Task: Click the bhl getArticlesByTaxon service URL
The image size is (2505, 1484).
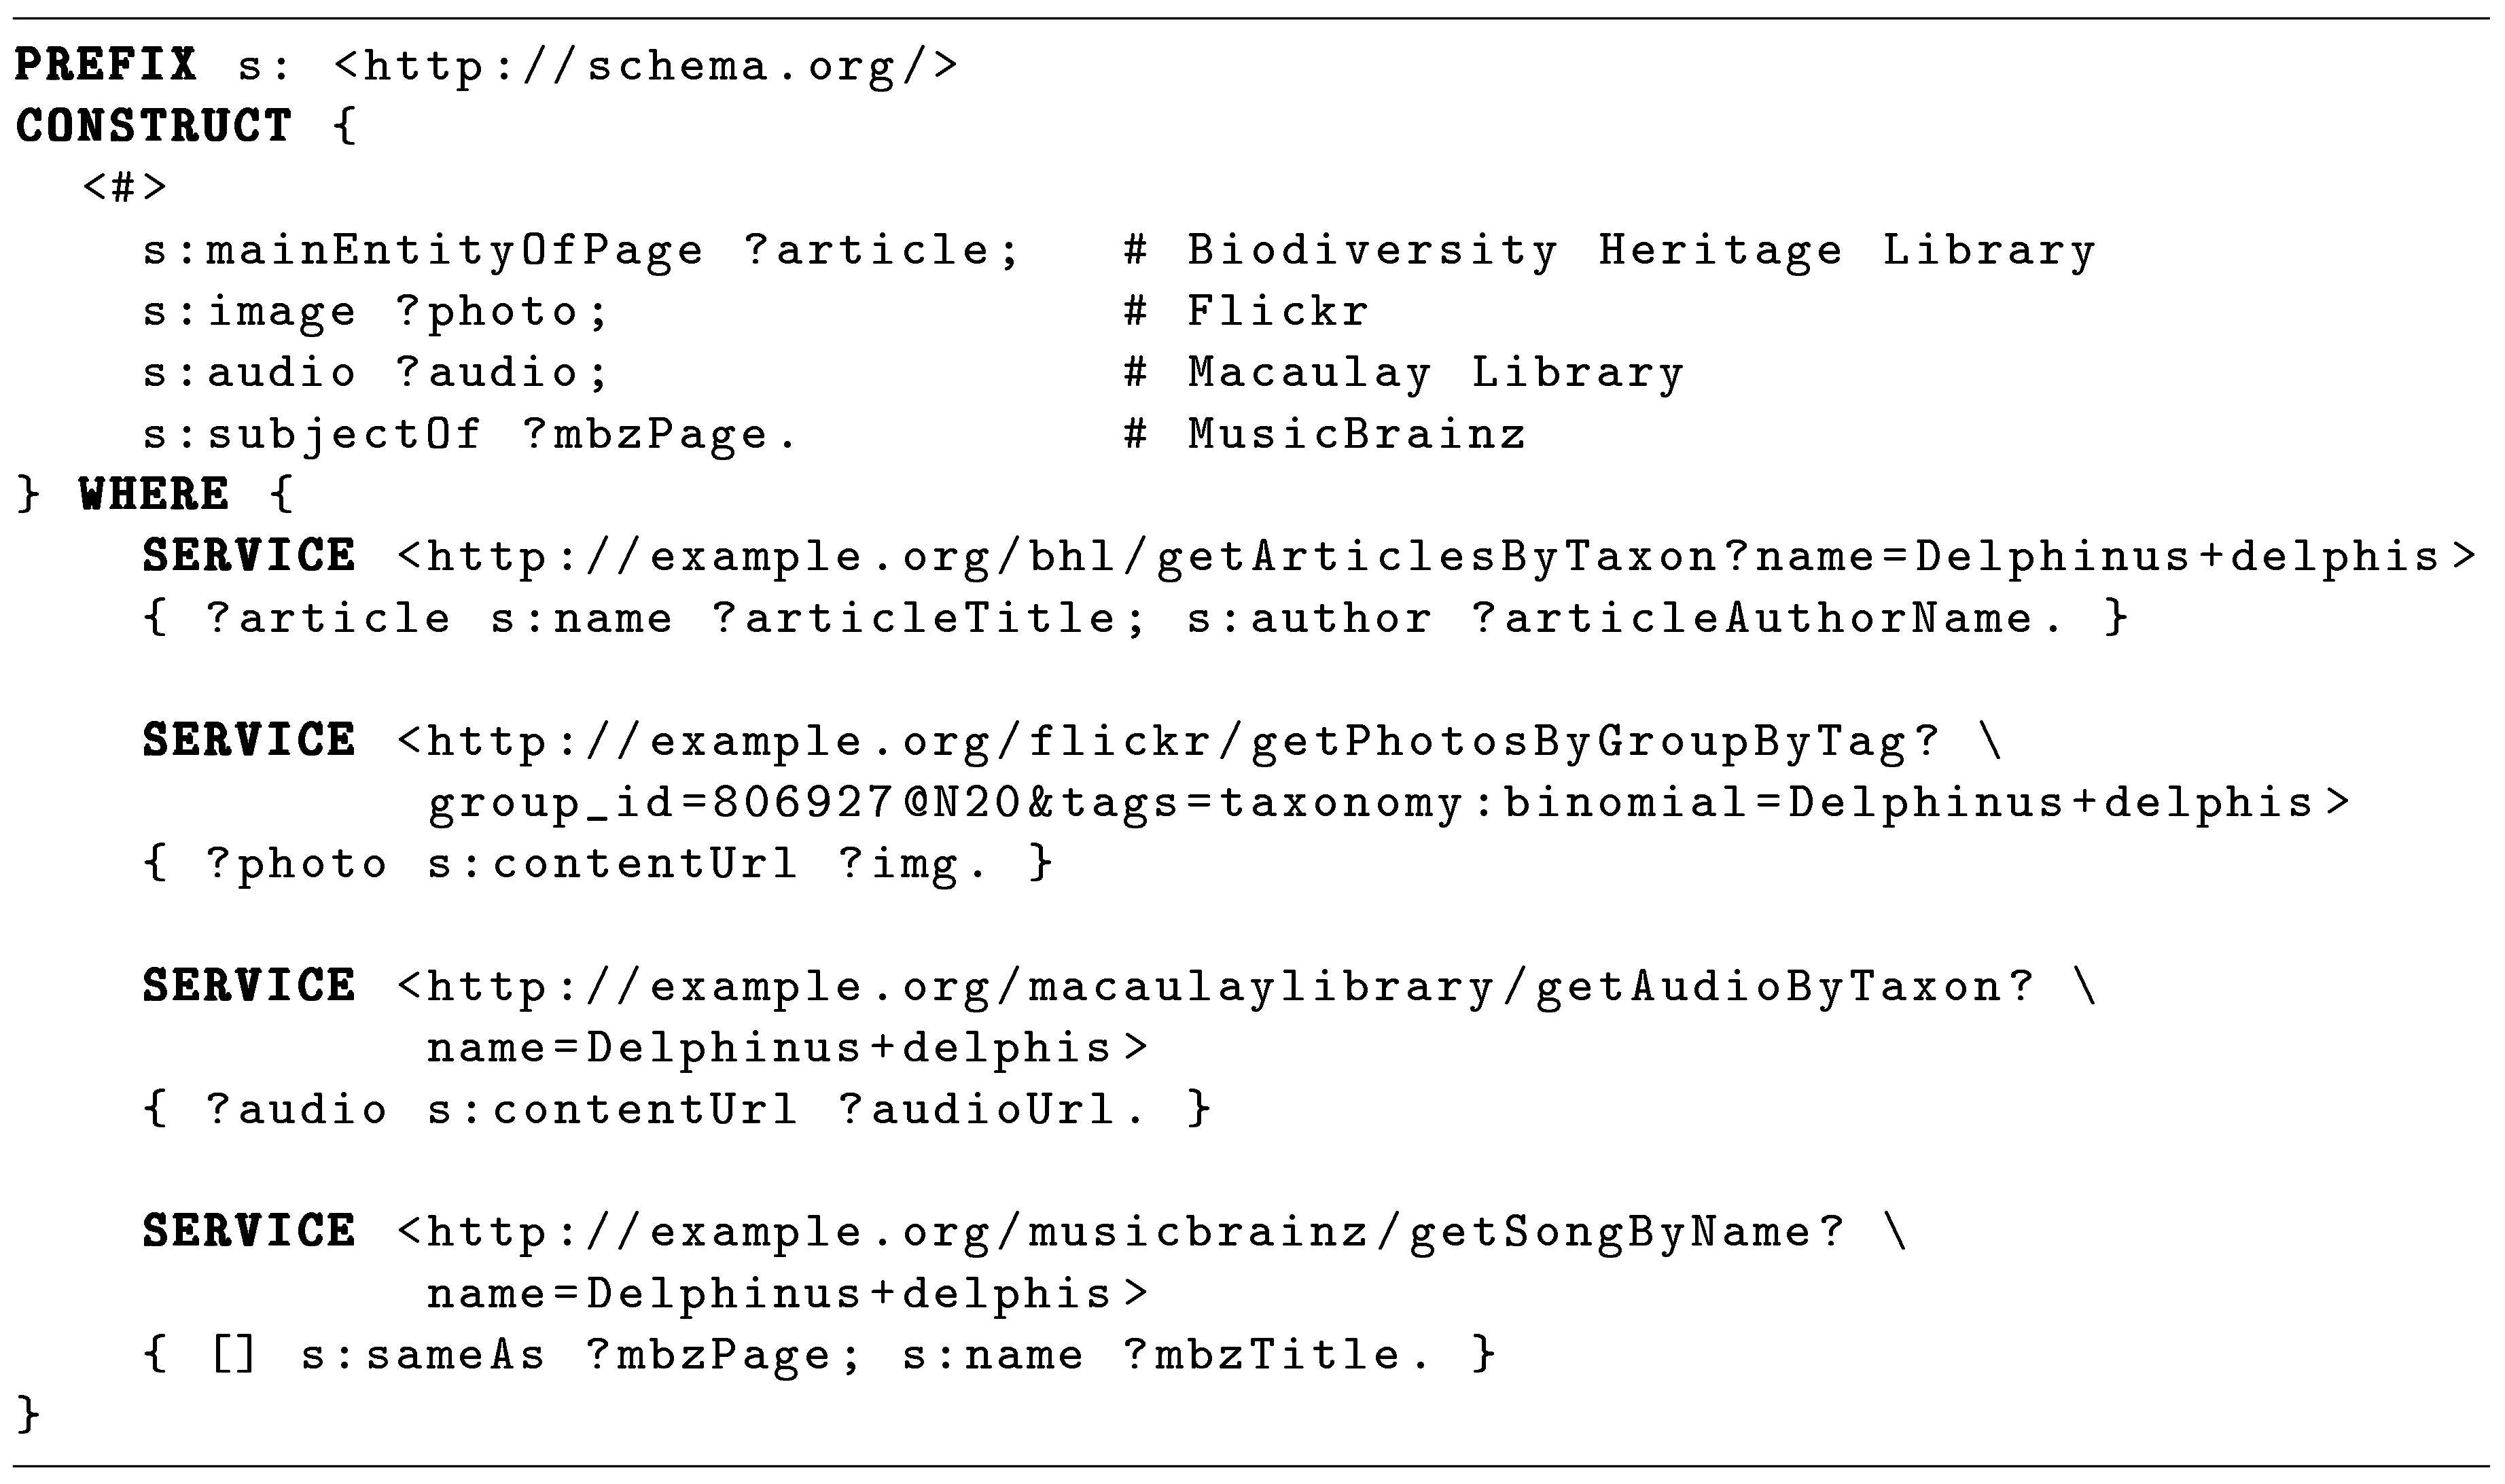Action: (x=1436, y=557)
